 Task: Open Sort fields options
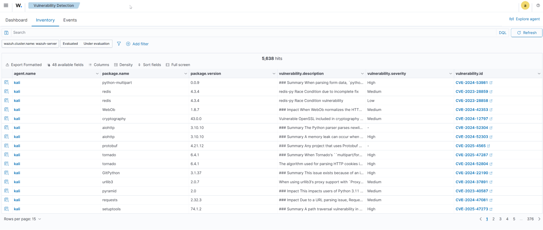click(x=149, y=65)
